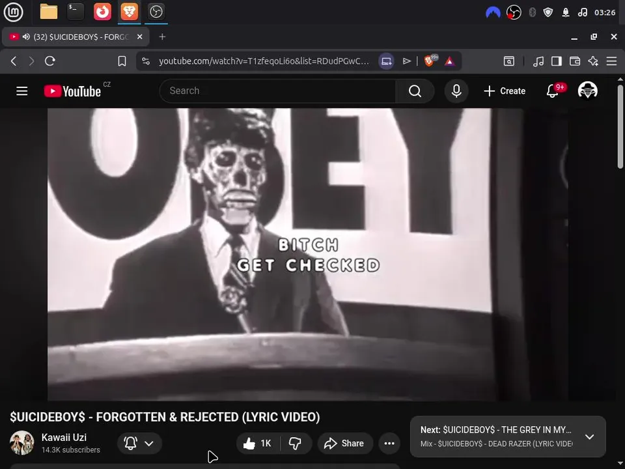The width and height of the screenshot is (625, 469).
Task: Switch to Brave browser in the panel
Action: tap(129, 12)
